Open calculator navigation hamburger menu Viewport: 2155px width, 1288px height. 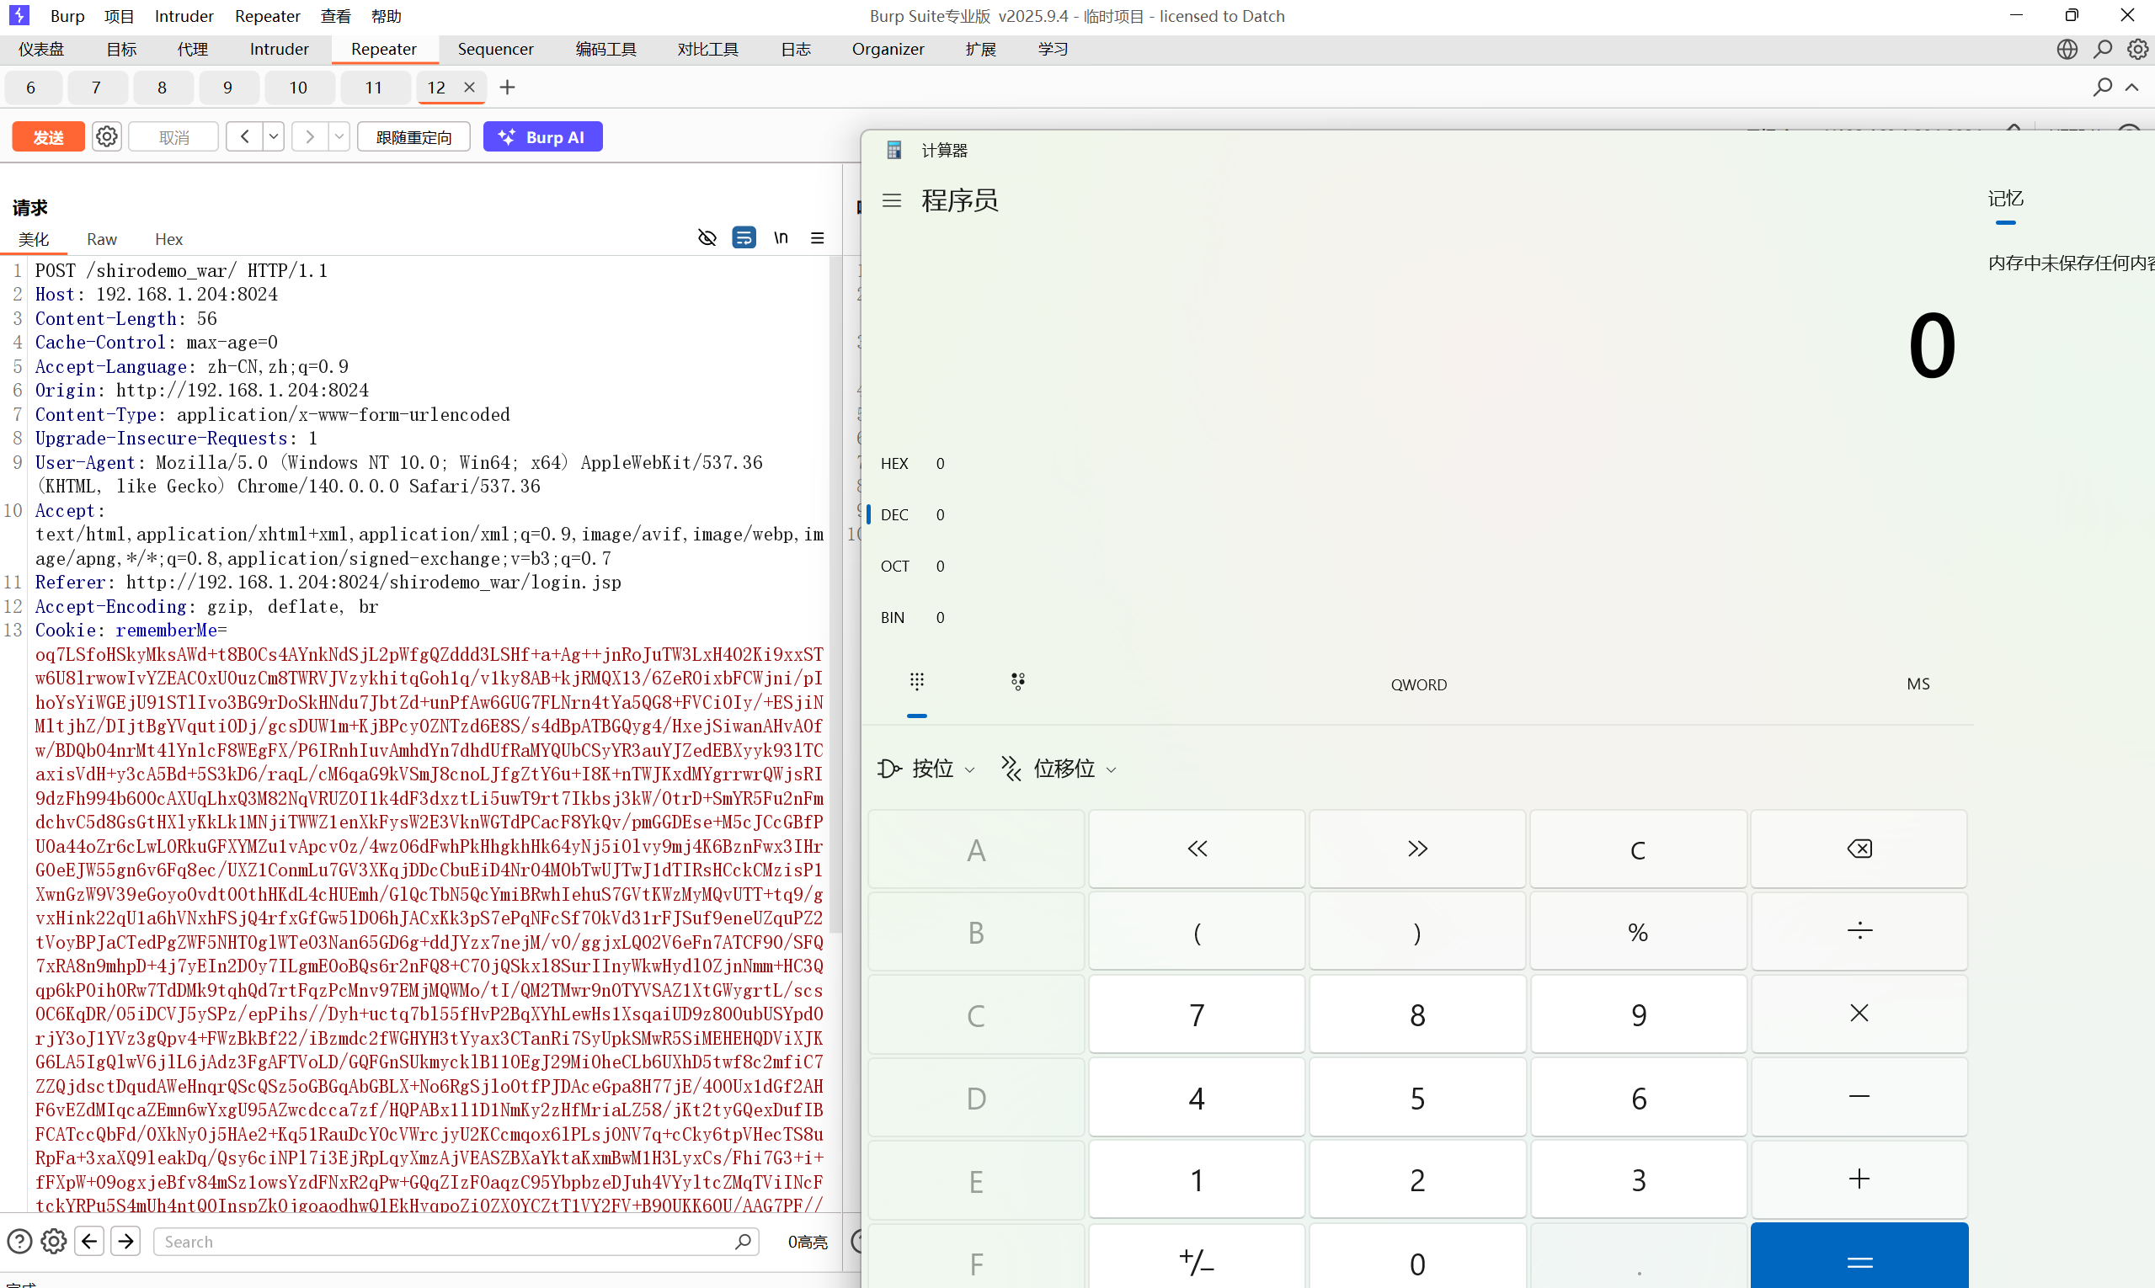click(892, 200)
